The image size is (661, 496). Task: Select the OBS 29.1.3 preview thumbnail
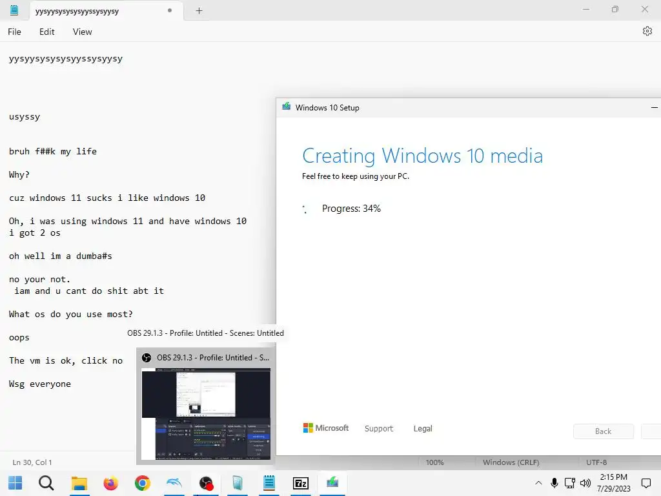[206, 414]
